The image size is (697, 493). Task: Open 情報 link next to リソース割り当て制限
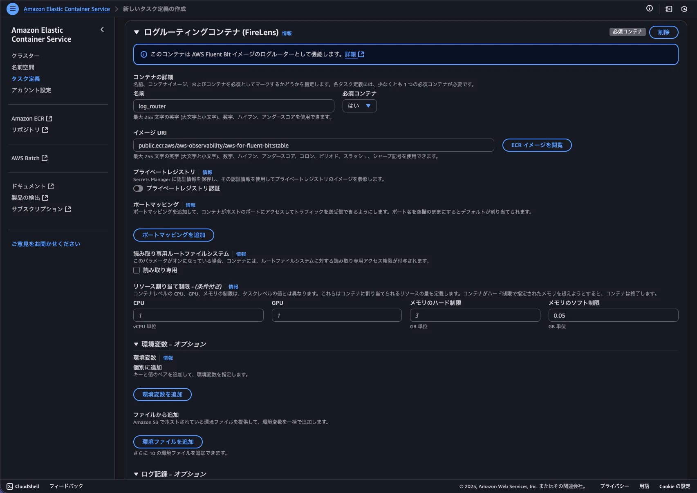click(x=233, y=287)
